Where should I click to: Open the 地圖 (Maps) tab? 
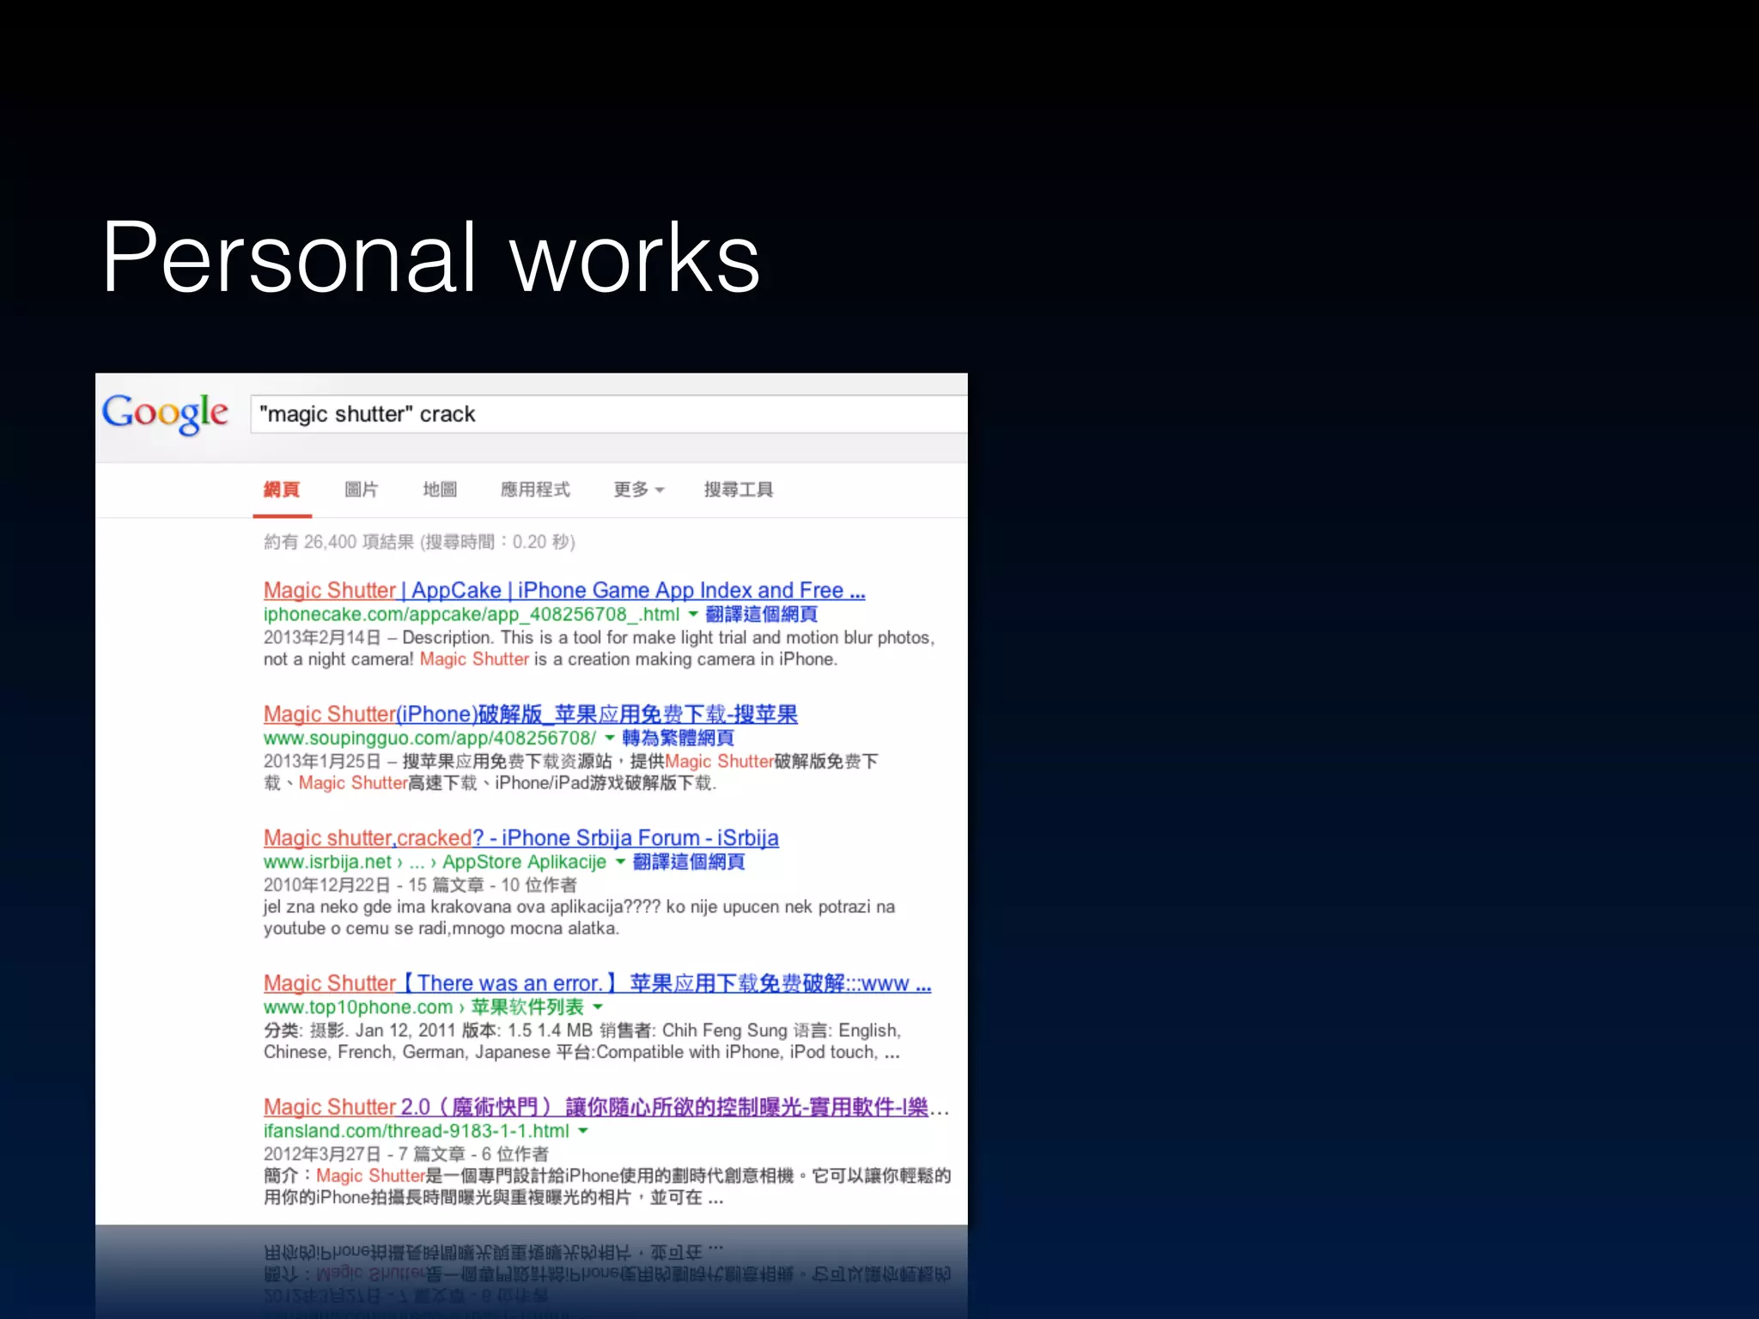(440, 489)
